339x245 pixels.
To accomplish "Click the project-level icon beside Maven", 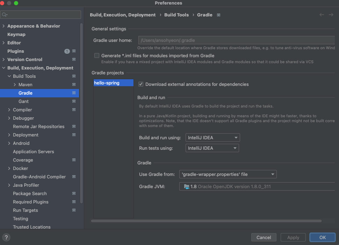I will tap(74, 84).
